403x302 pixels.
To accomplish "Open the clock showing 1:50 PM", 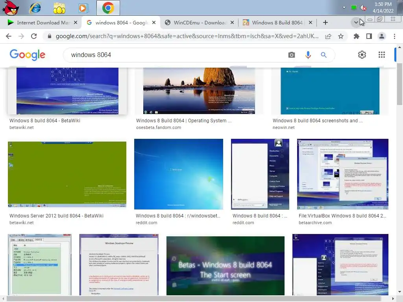I will point(383,7).
